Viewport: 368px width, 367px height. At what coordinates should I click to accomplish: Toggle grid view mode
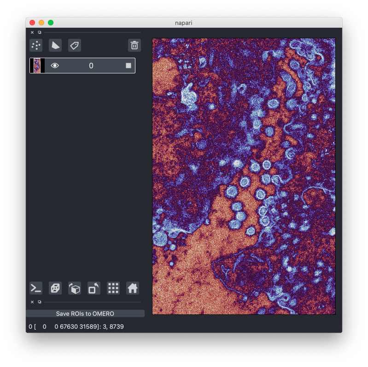(113, 288)
